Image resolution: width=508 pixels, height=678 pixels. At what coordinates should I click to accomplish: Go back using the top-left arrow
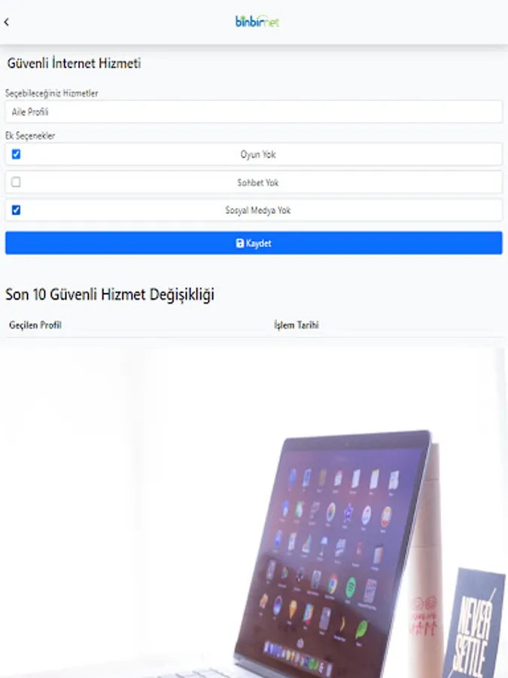pos(7,22)
